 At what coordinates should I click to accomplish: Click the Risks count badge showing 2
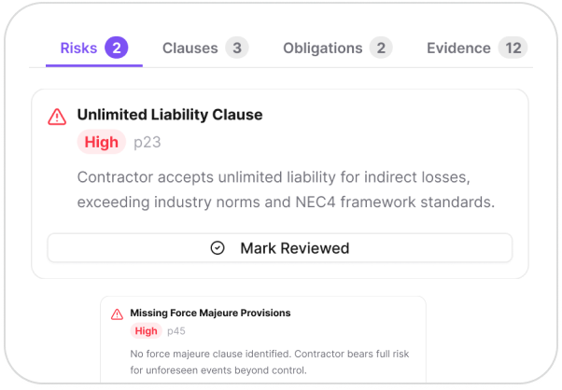[117, 48]
